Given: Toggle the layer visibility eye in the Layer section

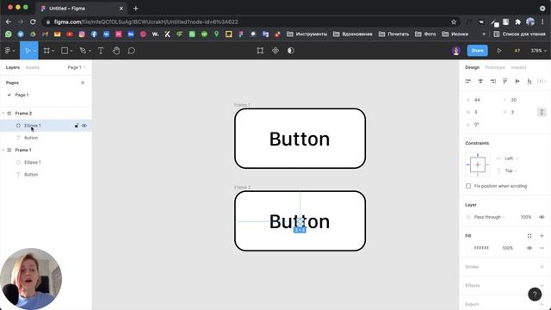Looking at the screenshot, I should [542, 217].
